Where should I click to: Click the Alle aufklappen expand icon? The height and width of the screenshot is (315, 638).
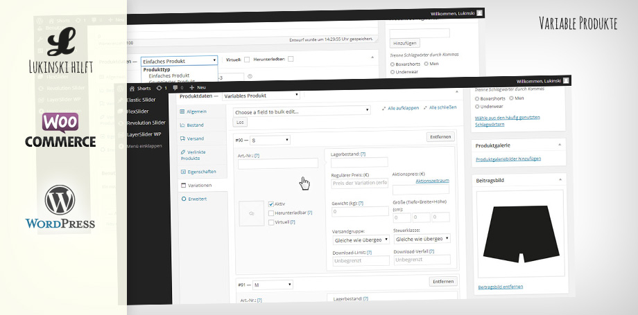384,108
